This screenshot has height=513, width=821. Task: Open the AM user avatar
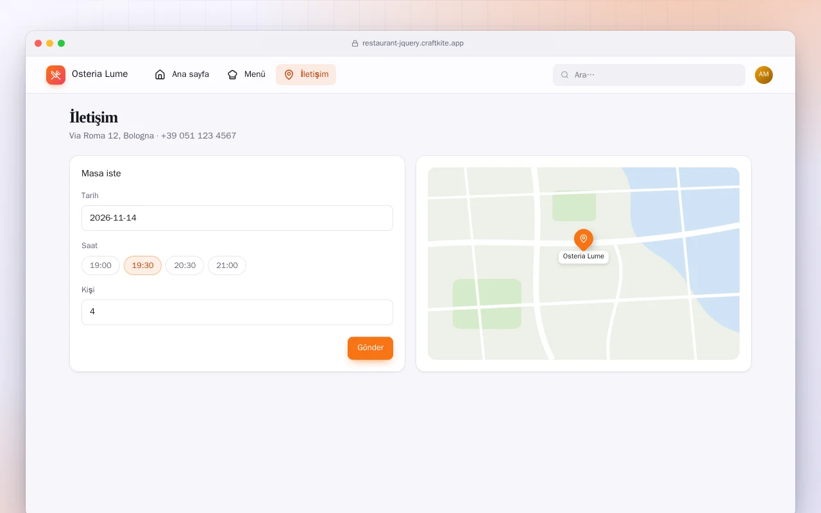tap(764, 75)
